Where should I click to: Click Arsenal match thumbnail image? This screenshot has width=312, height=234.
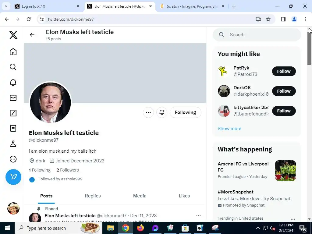pyautogui.click(x=285, y=171)
